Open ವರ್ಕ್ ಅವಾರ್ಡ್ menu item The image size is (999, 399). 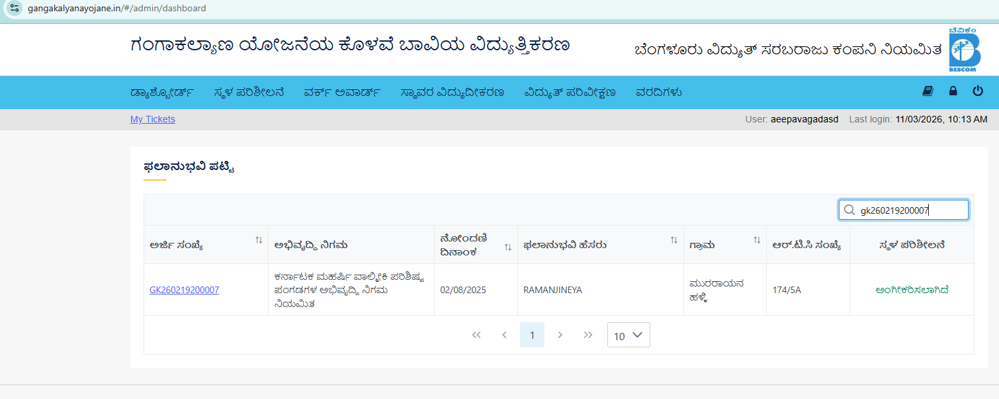coord(342,93)
